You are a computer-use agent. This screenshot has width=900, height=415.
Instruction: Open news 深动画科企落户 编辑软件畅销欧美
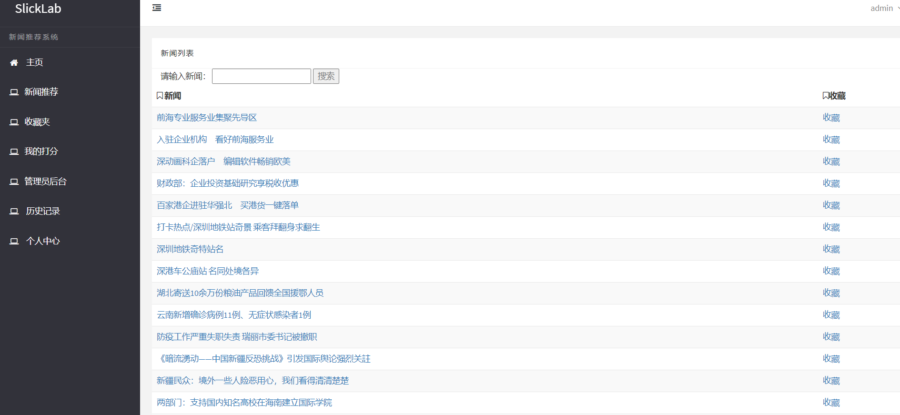coord(223,162)
